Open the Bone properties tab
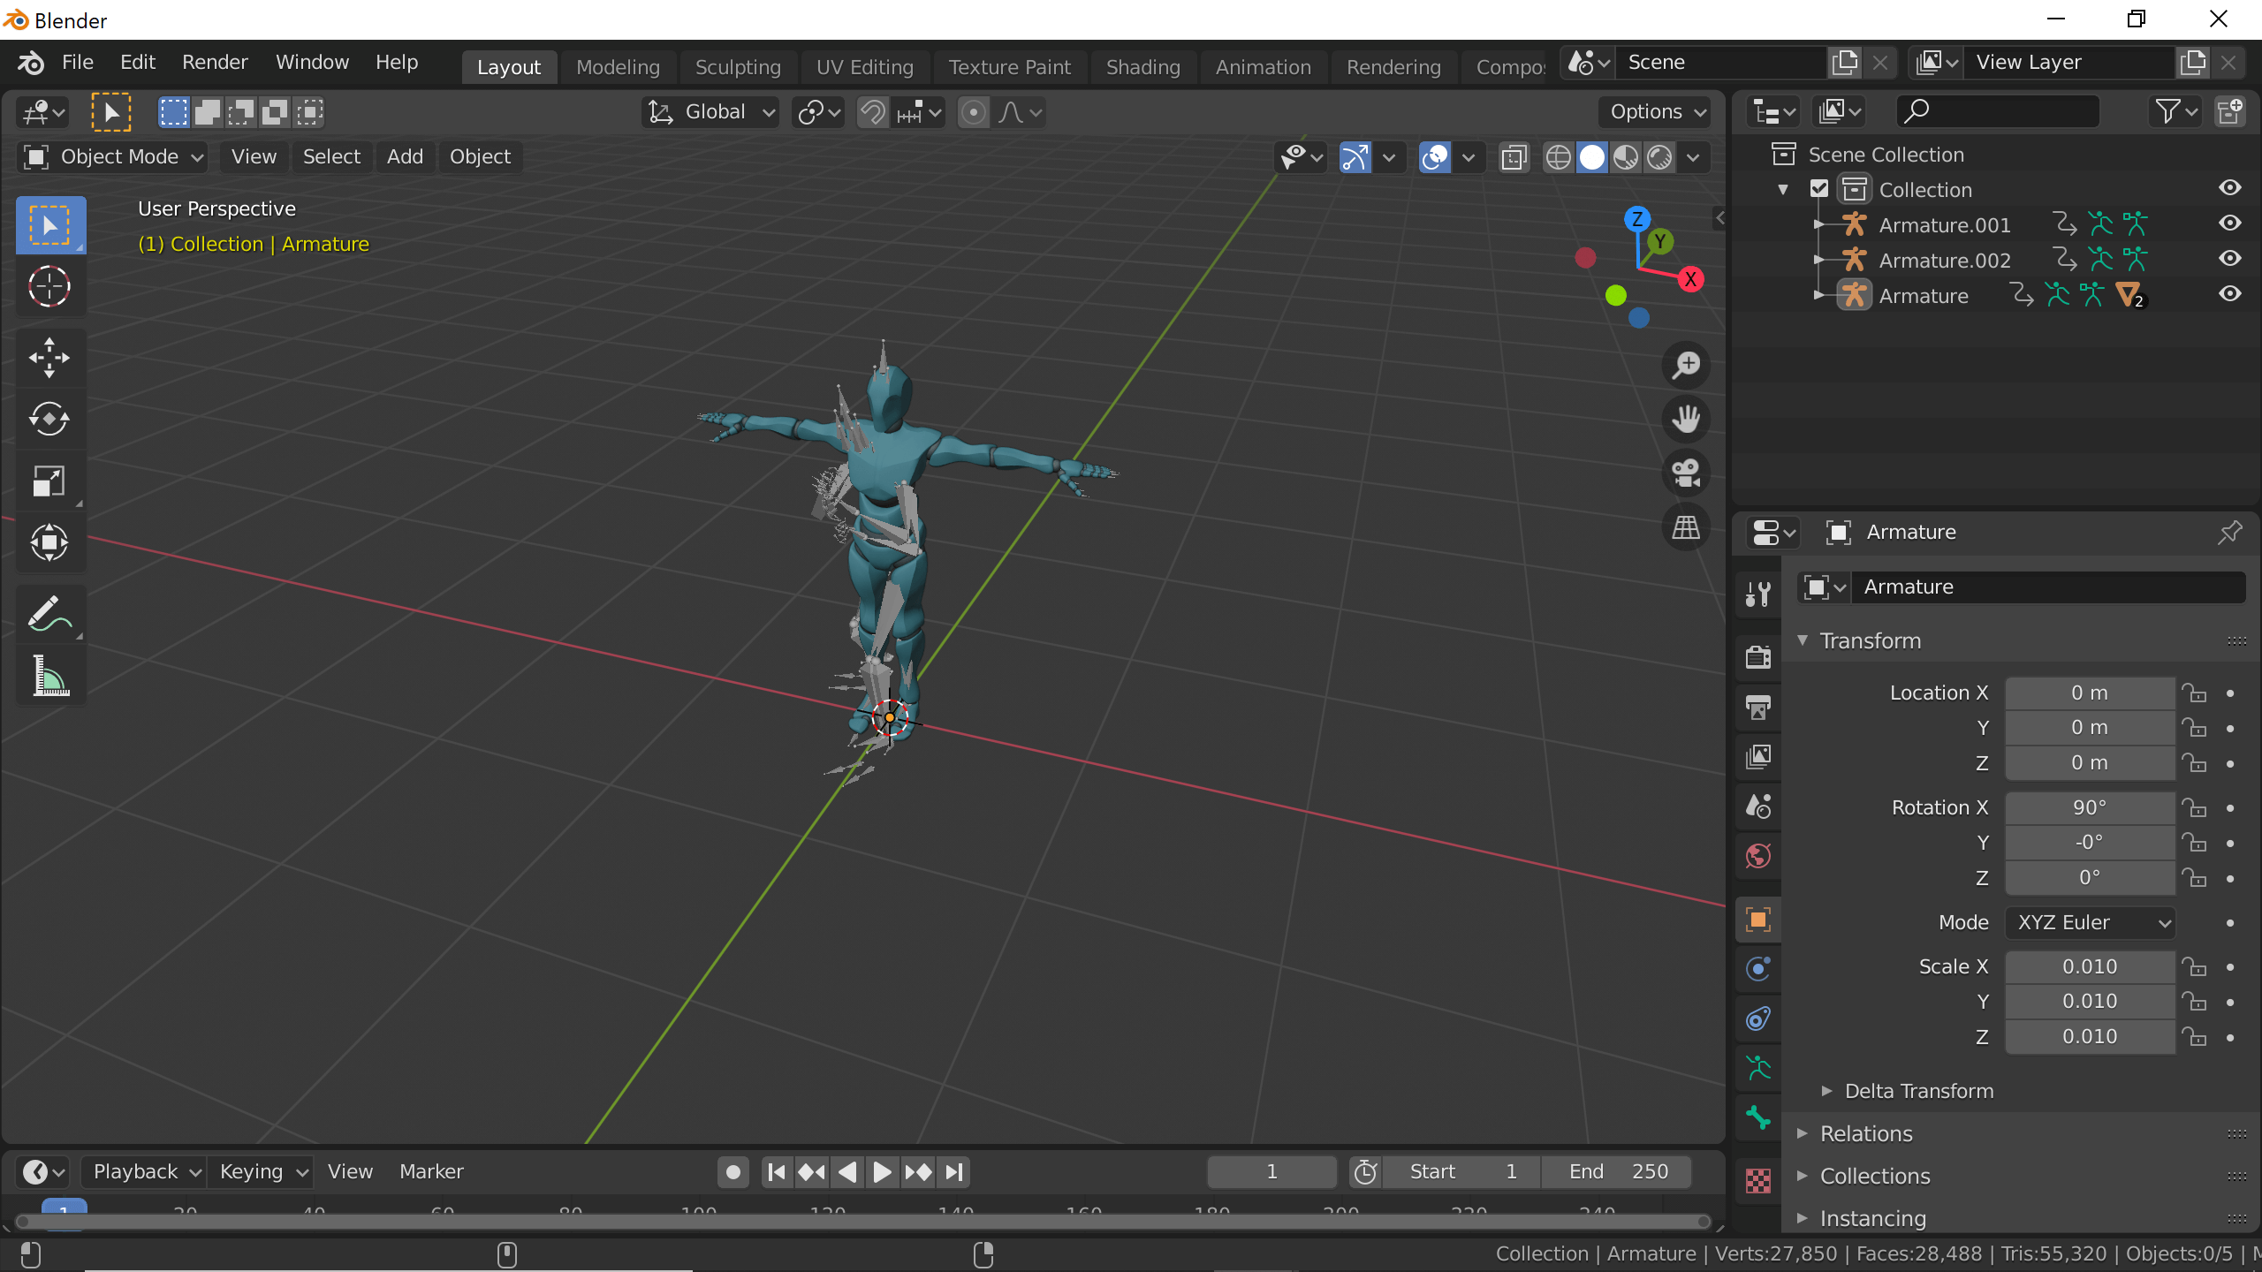This screenshot has width=2262, height=1272. tap(1758, 1117)
